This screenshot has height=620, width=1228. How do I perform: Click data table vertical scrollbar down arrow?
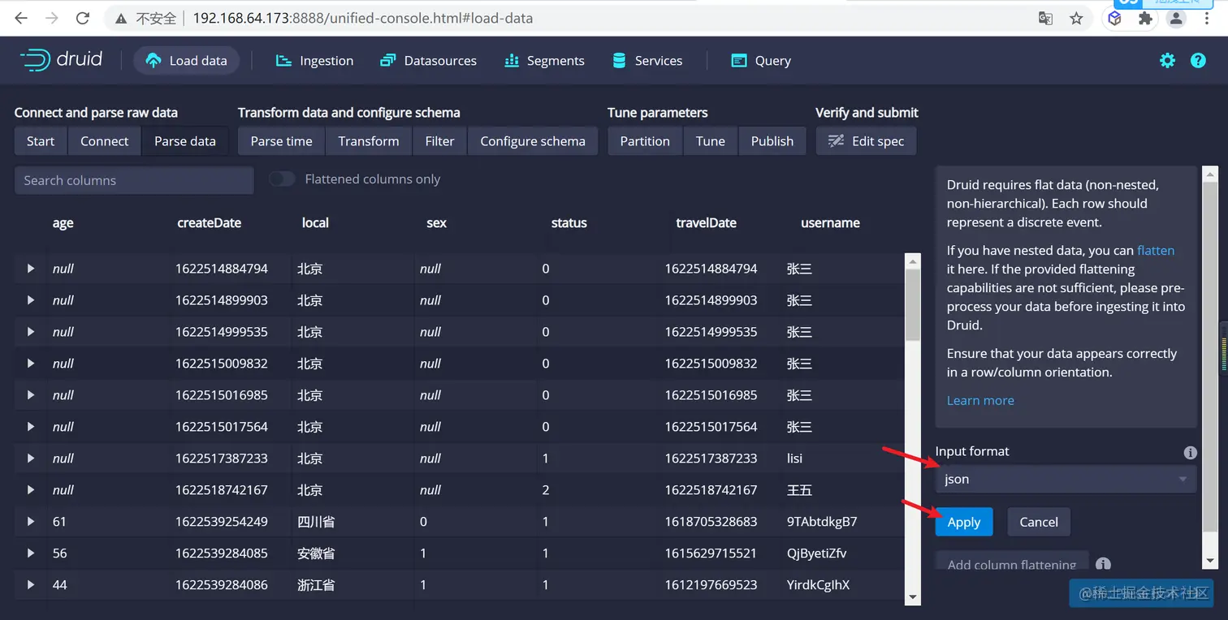[x=913, y=596]
